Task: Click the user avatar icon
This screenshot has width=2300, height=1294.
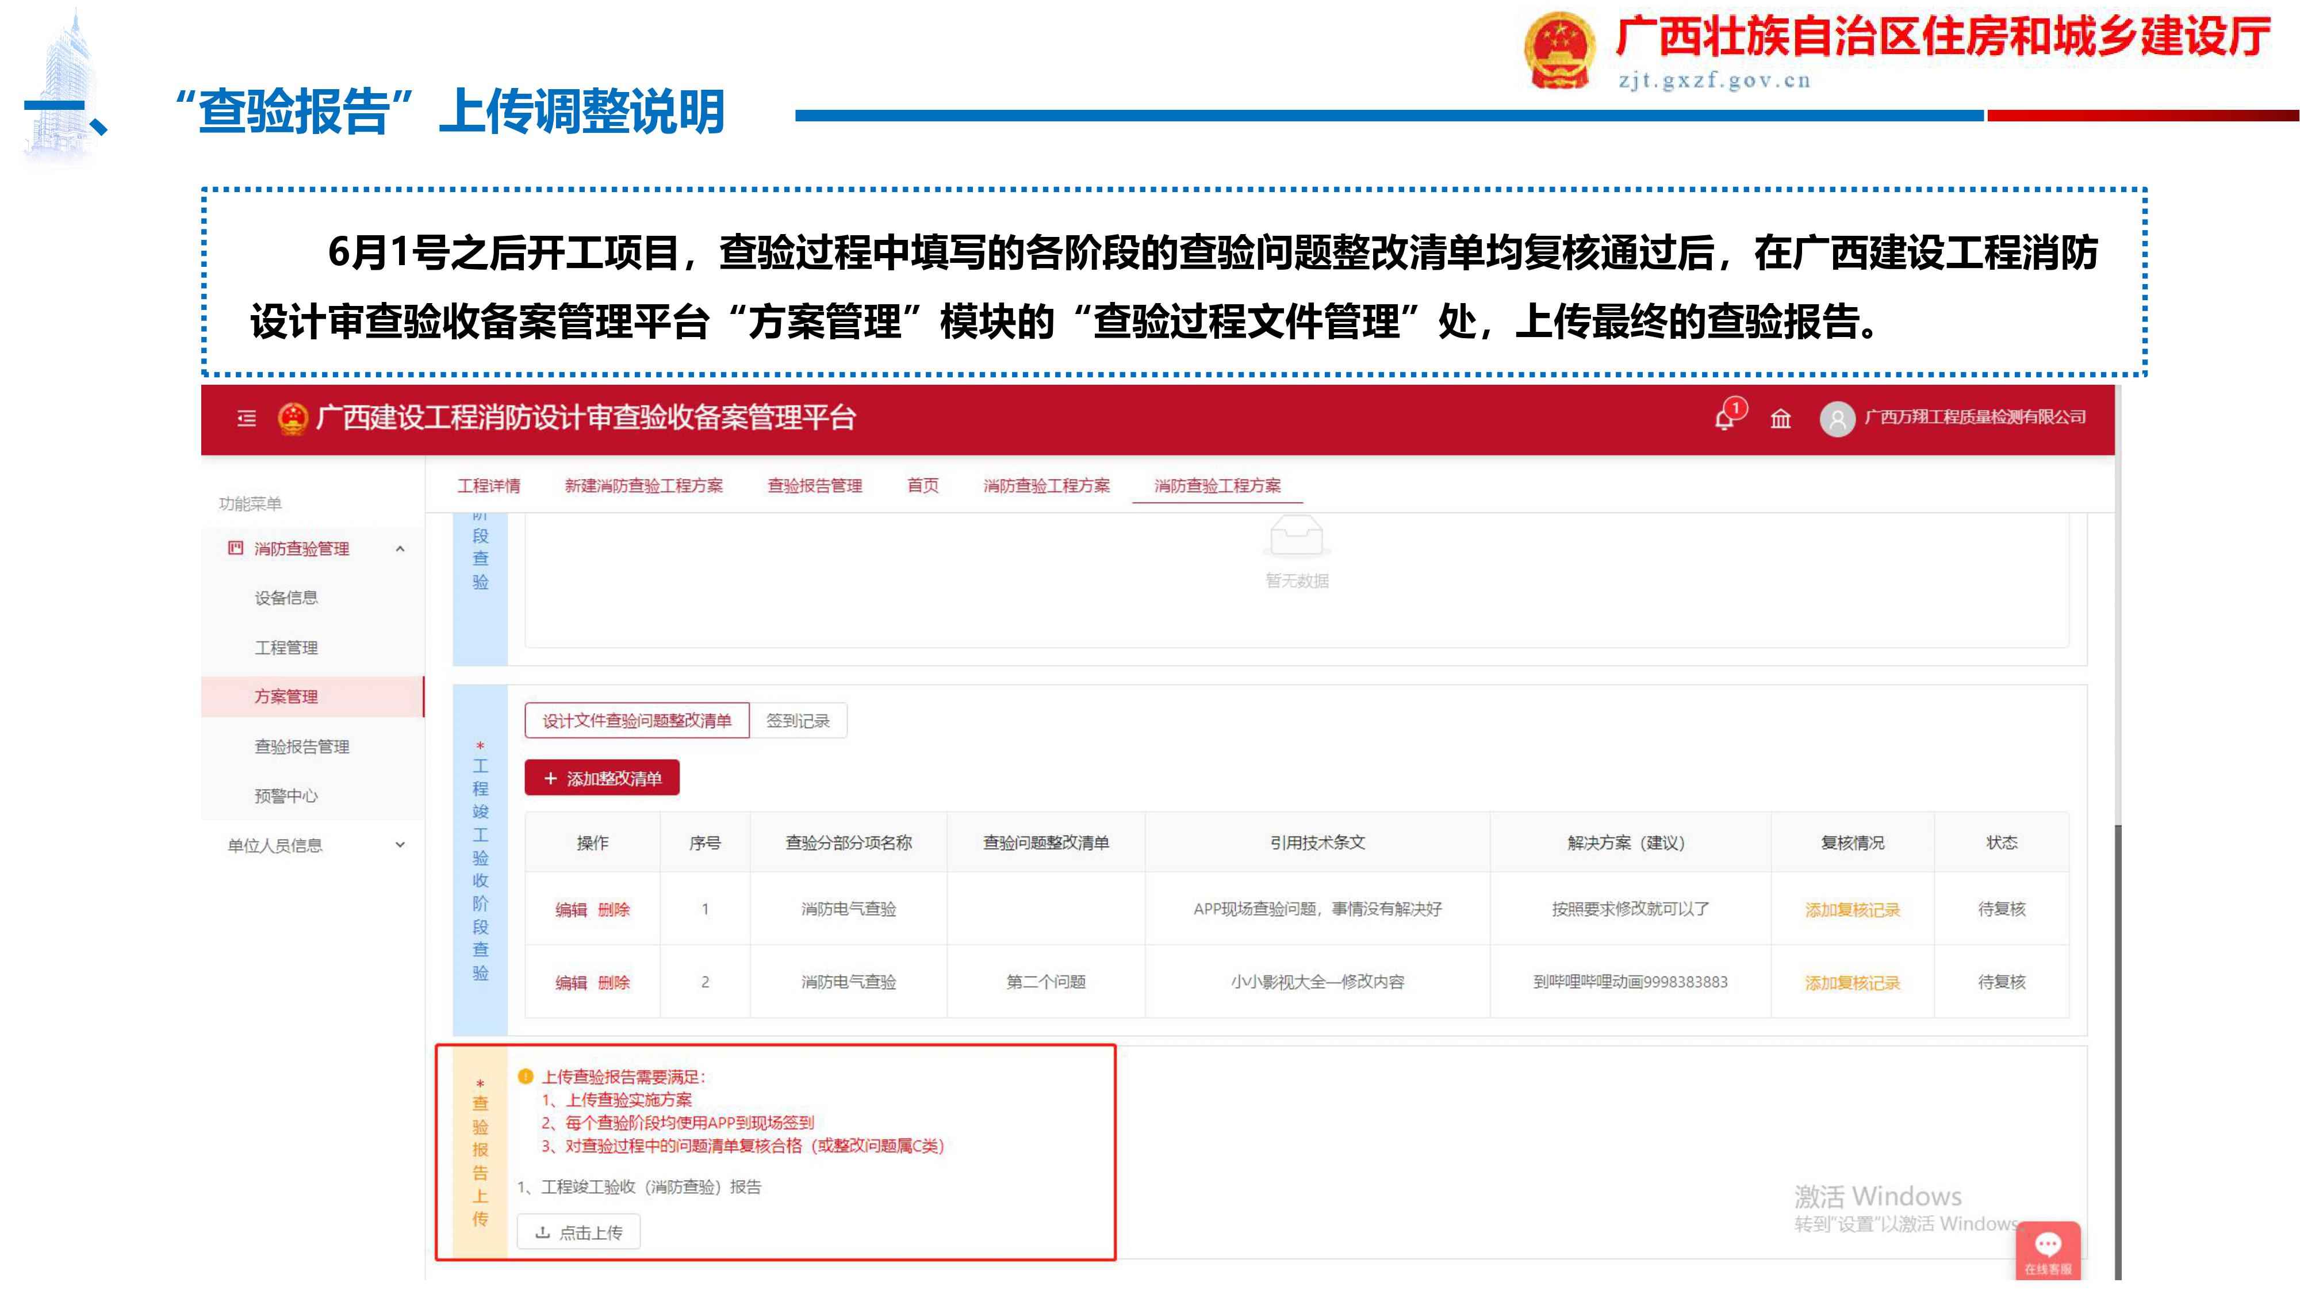Action: pos(1837,419)
